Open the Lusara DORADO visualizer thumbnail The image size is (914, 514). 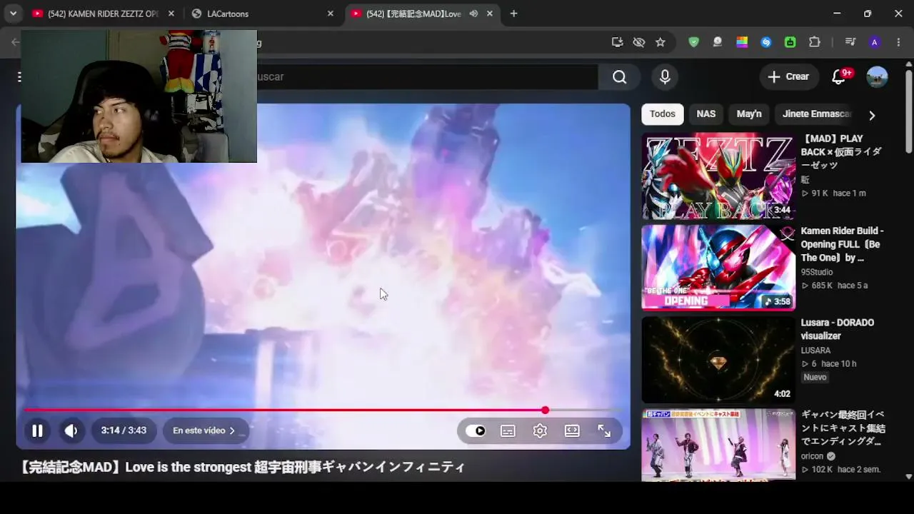[x=718, y=360]
